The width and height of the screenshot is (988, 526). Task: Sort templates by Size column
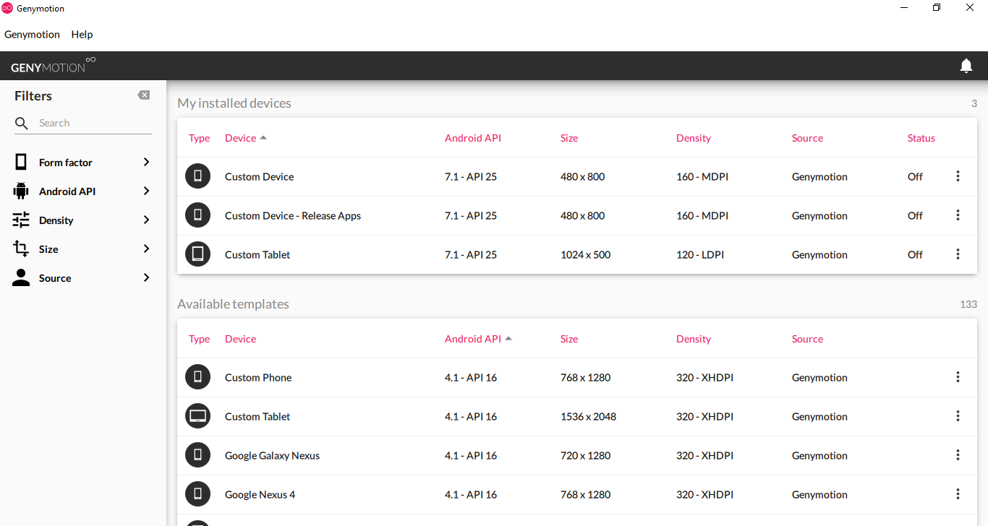click(568, 339)
